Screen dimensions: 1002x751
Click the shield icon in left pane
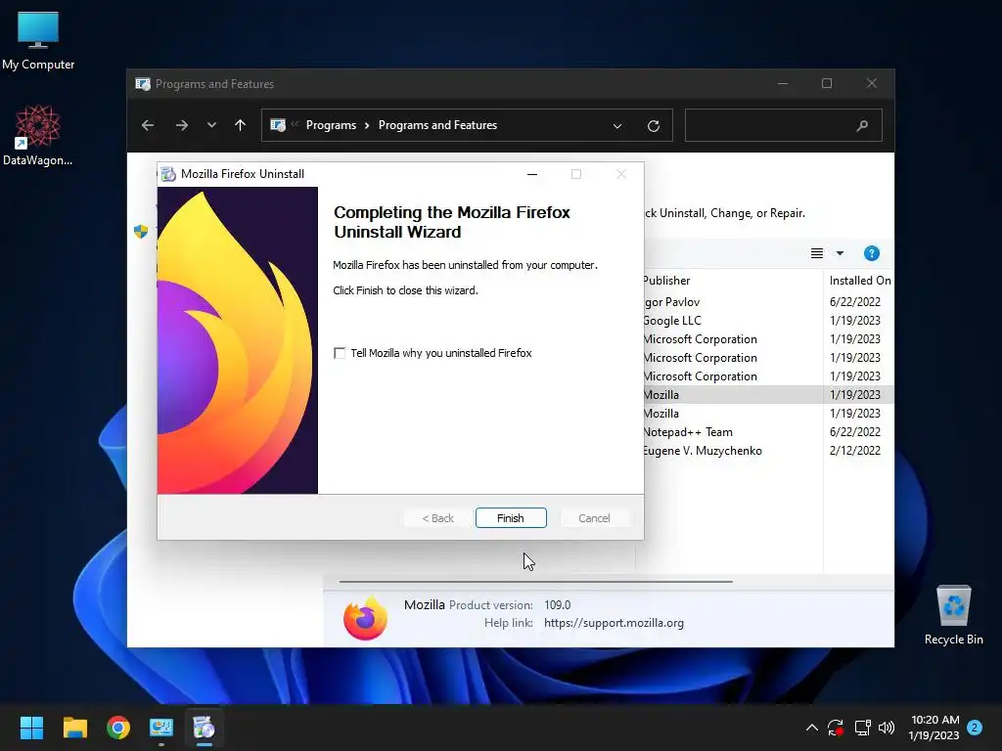tap(141, 231)
